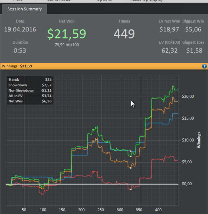Viewport: 208px width, 214px height.
Task: Click the 73,99 bb/100 rate text
Action: [67, 45]
